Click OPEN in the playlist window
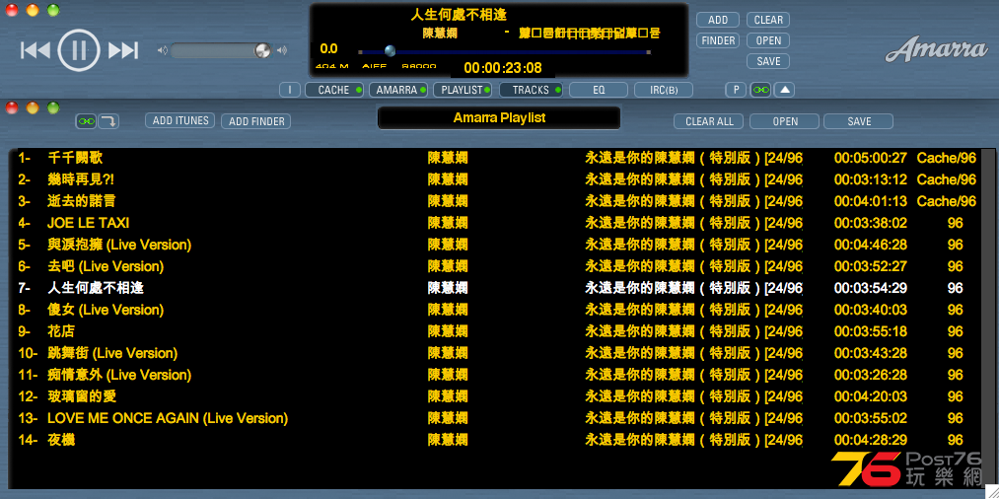The height and width of the screenshot is (499, 999). [x=784, y=121]
